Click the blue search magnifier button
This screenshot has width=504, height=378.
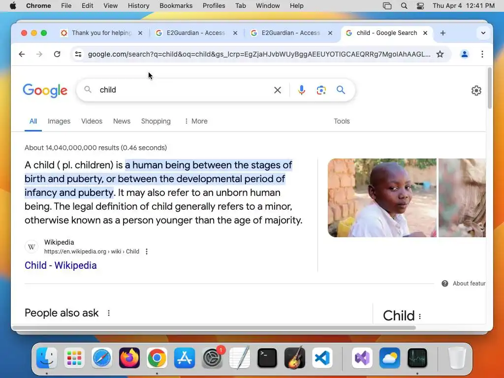(x=341, y=90)
